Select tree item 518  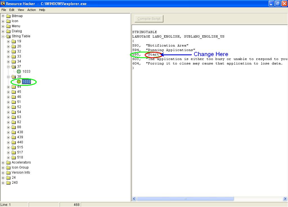[x=20, y=157]
